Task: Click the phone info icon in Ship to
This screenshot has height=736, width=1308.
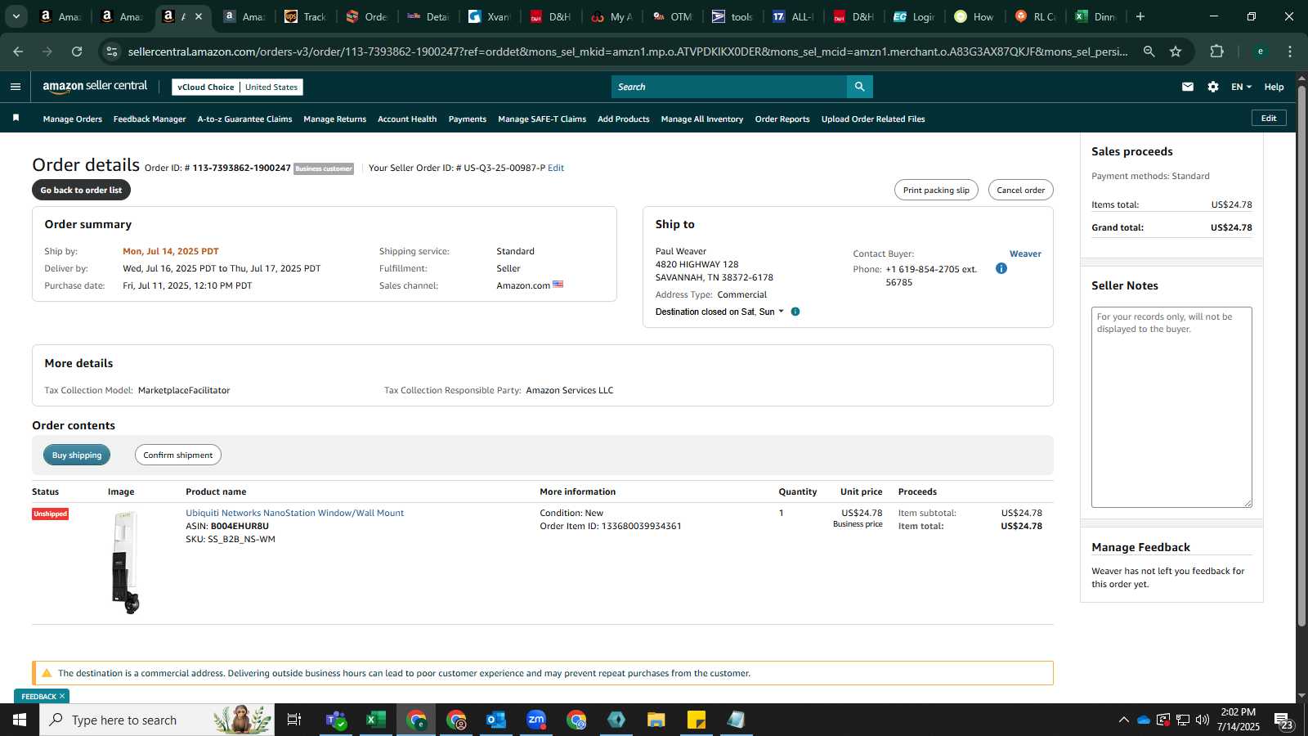Action: coord(1001,268)
